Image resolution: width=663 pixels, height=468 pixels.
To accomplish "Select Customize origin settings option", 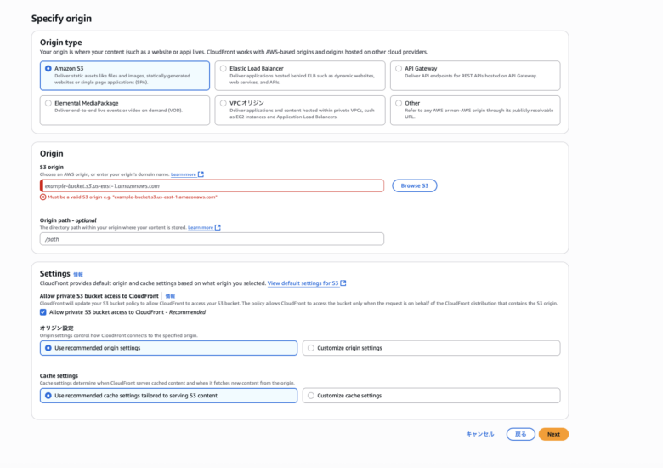I will tap(311, 348).
